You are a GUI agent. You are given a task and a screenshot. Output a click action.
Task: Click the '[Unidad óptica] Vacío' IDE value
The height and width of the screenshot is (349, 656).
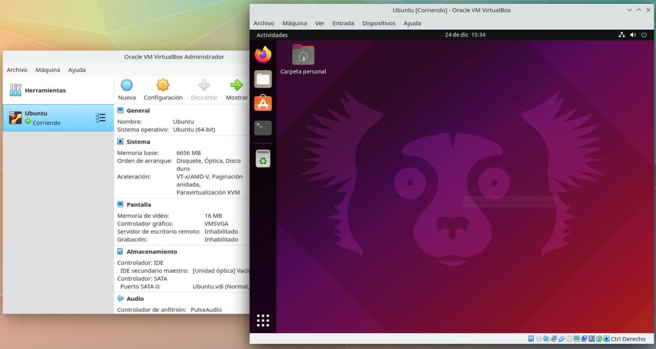click(221, 271)
